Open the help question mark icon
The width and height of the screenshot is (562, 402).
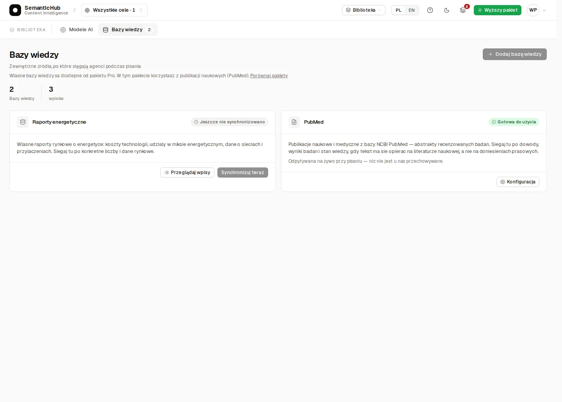click(x=430, y=10)
